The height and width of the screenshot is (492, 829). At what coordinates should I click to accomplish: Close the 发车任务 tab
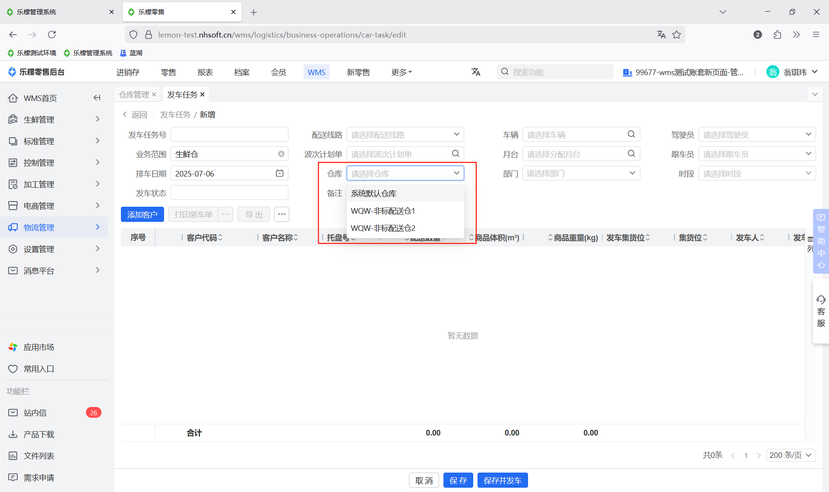[x=202, y=95]
